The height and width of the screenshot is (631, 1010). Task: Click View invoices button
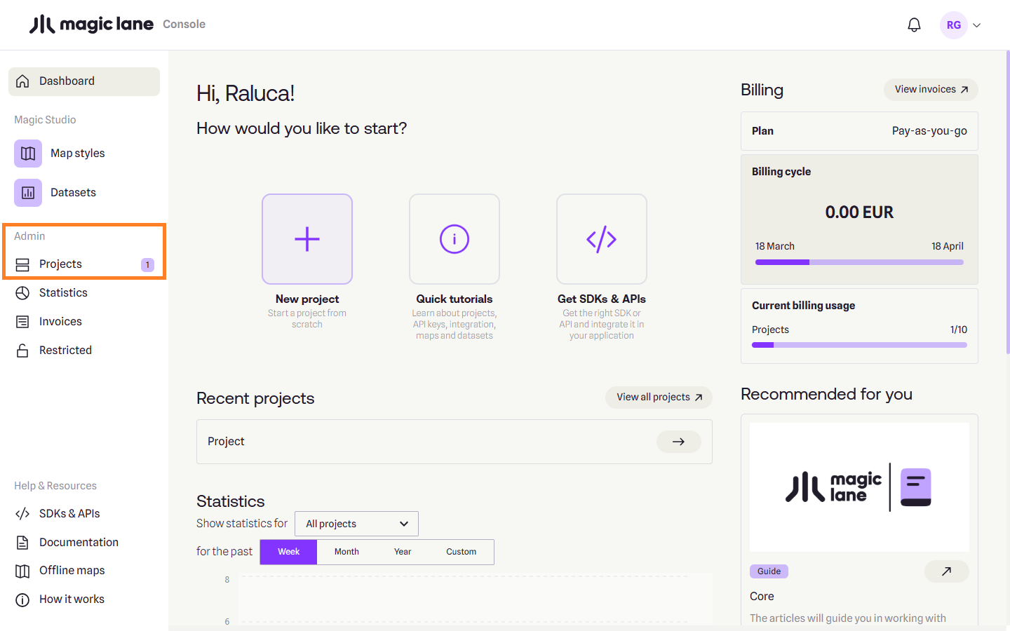coord(931,90)
